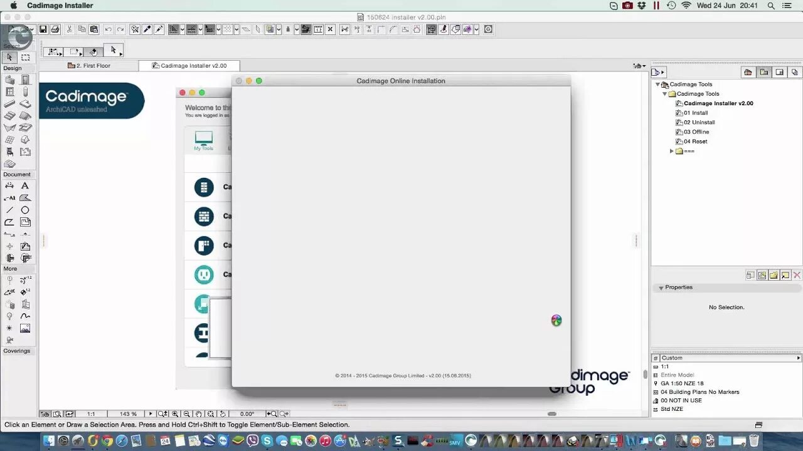The width and height of the screenshot is (803, 451).
Task: Switch to the Cadimage Installer v2.00 tab
Action: click(x=189, y=65)
